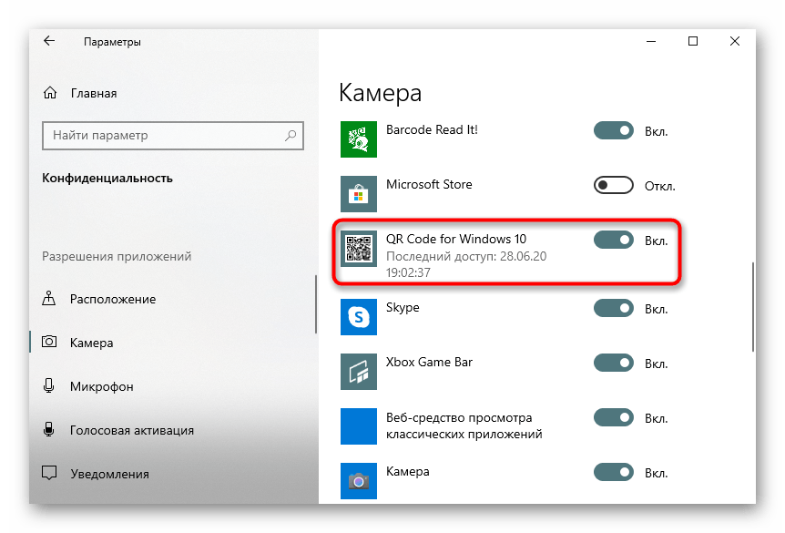Disable camera access for Barcode Read It!

coord(613,131)
